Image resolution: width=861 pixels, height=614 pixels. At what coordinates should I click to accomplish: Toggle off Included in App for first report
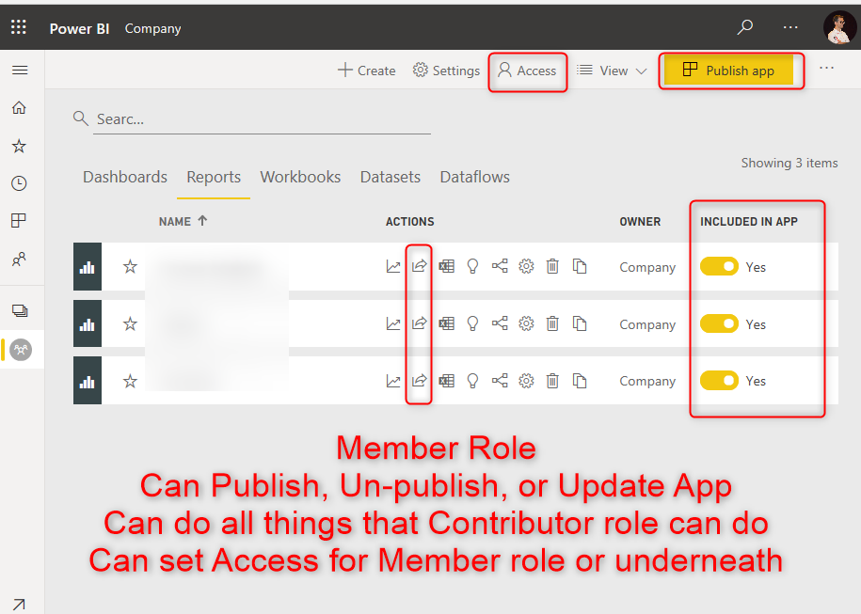tap(719, 267)
